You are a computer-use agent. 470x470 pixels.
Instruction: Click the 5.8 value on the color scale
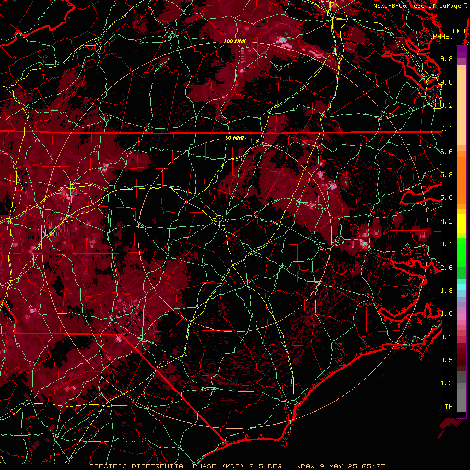[446, 175]
